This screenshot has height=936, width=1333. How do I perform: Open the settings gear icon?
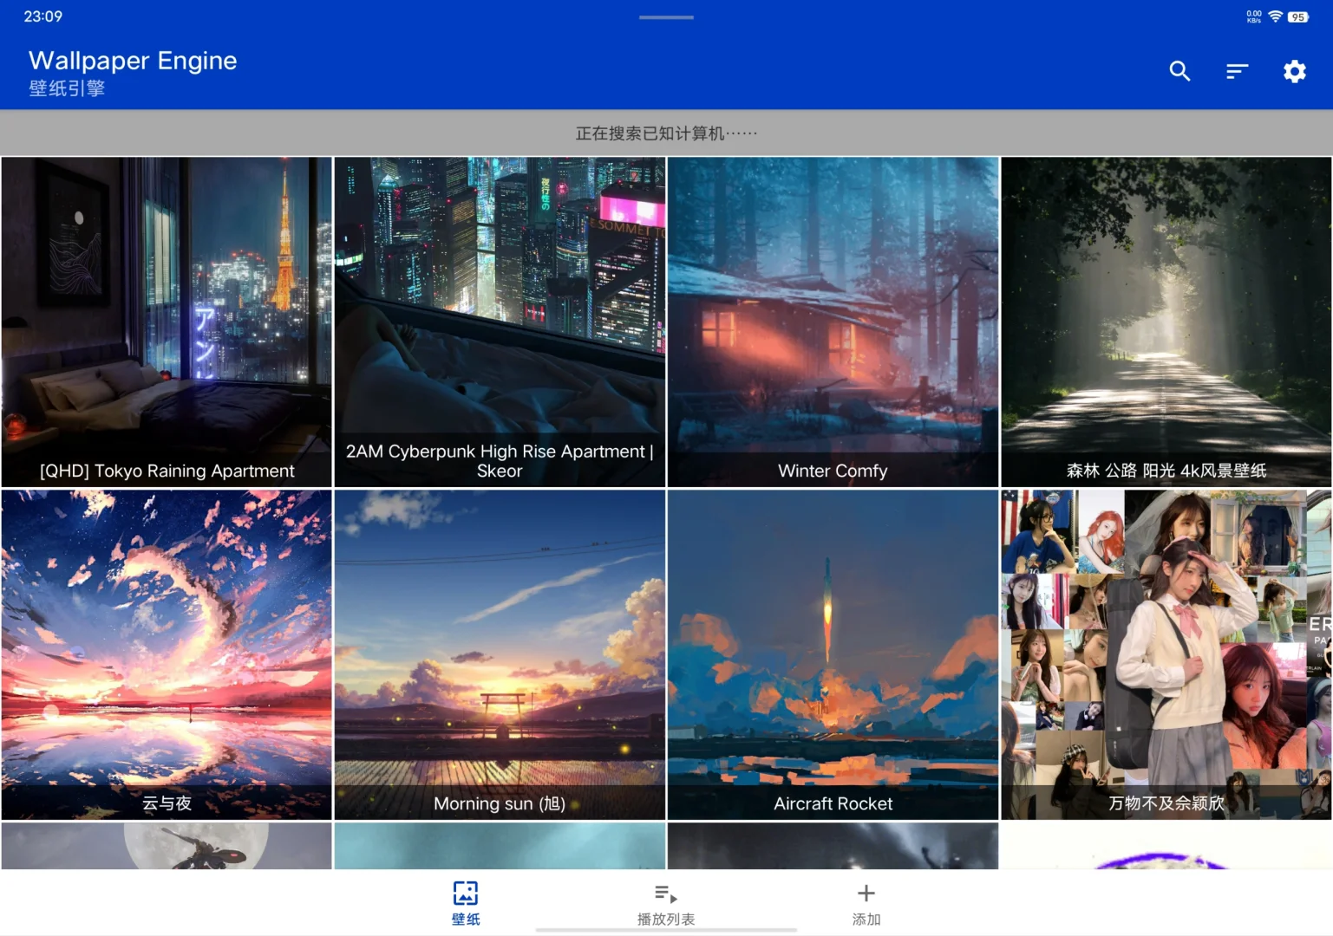pyautogui.click(x=1294, y=71)
